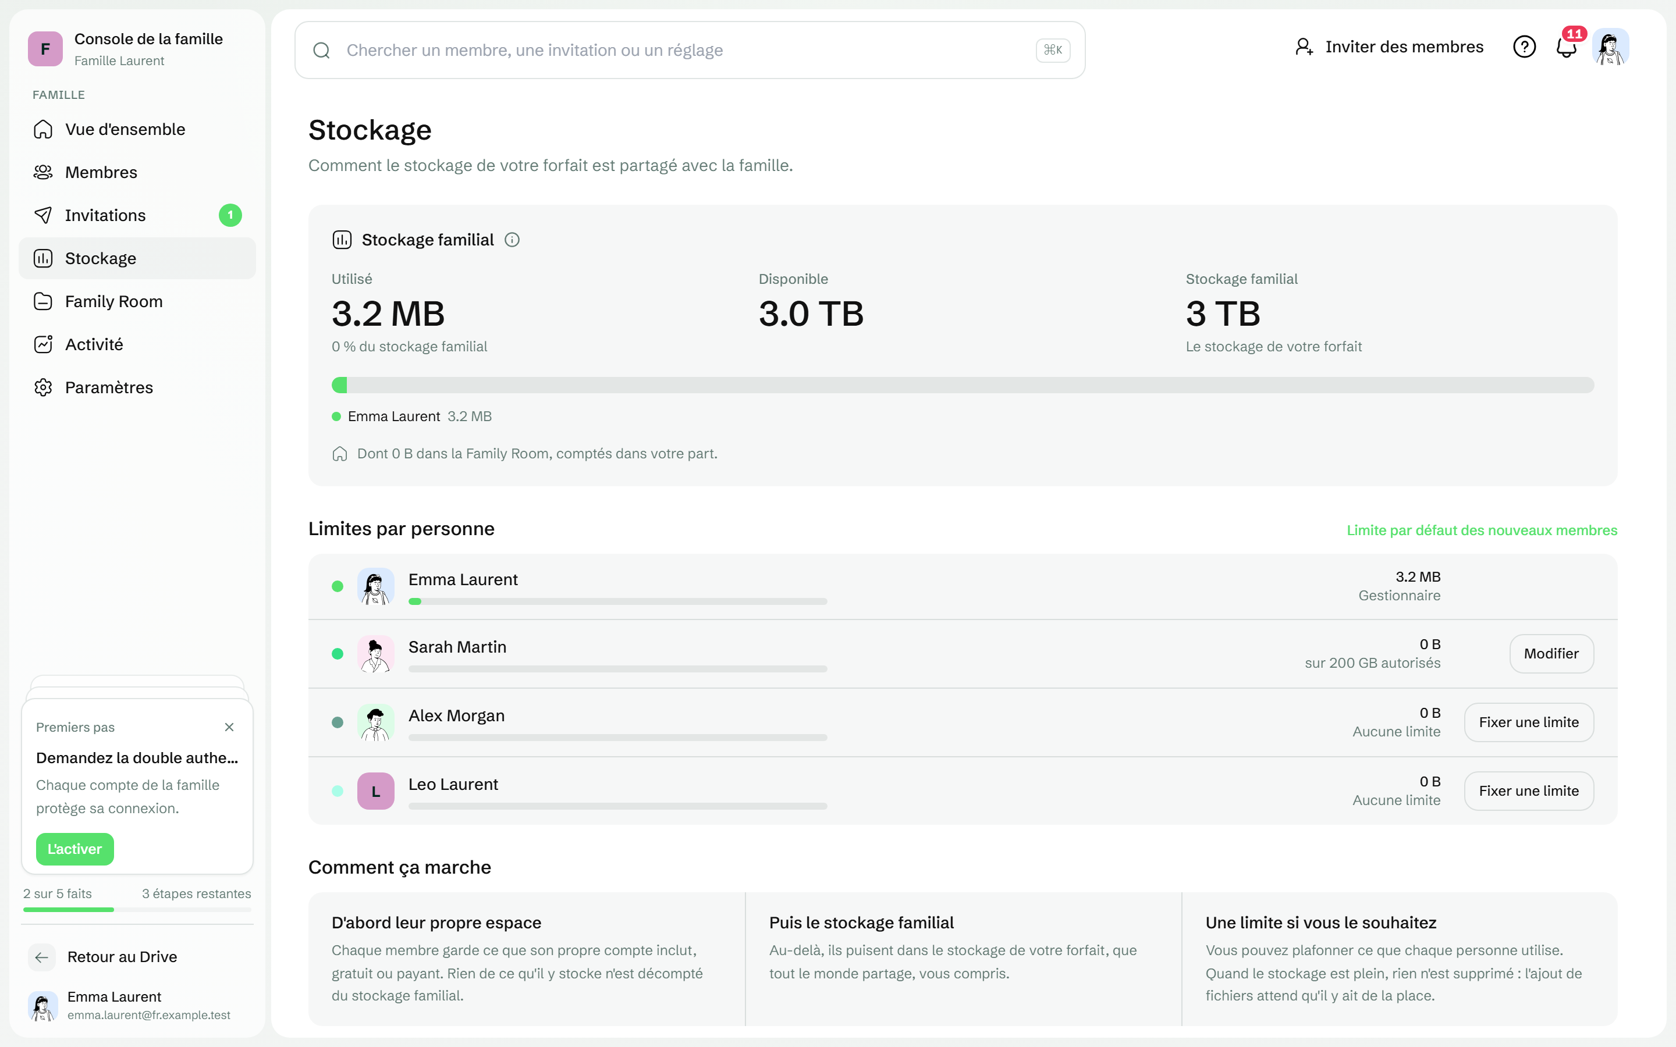Screen dimensions: 1676x1047
Task: Fix a limit for Leo Laurent
Action: [1529, 791]
